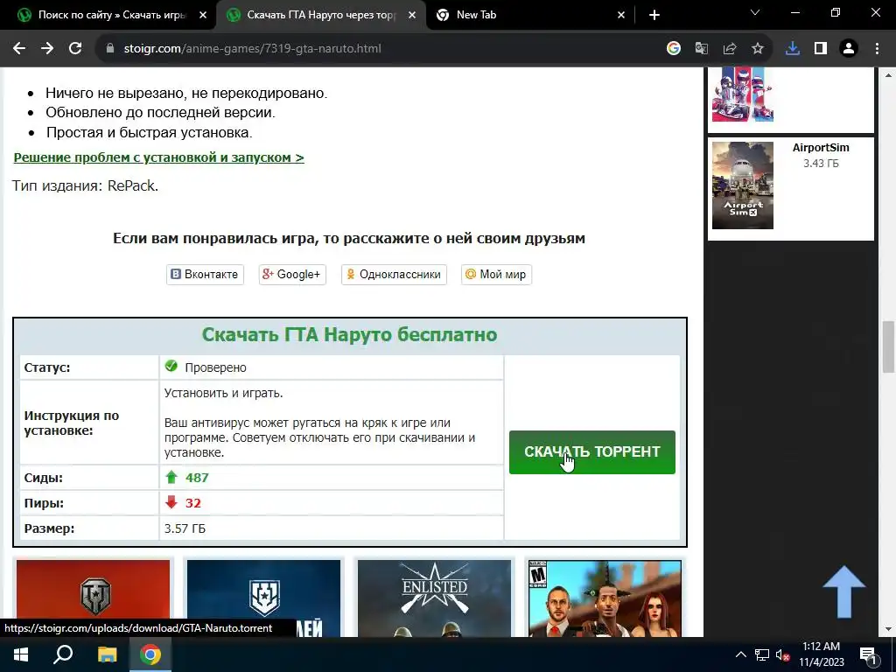Screen dimensions: 896x672
Task: Open Windows taskbar search
Action: pyautogui.click(x=63, y=654)
